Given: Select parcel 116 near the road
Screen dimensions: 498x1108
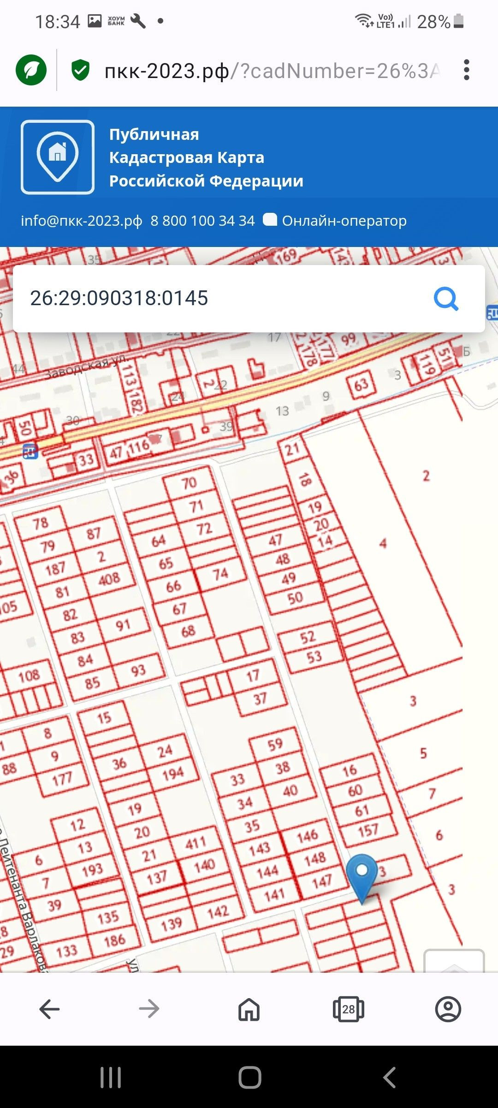Looking at the screenshot, I should (x=138, y=447).
